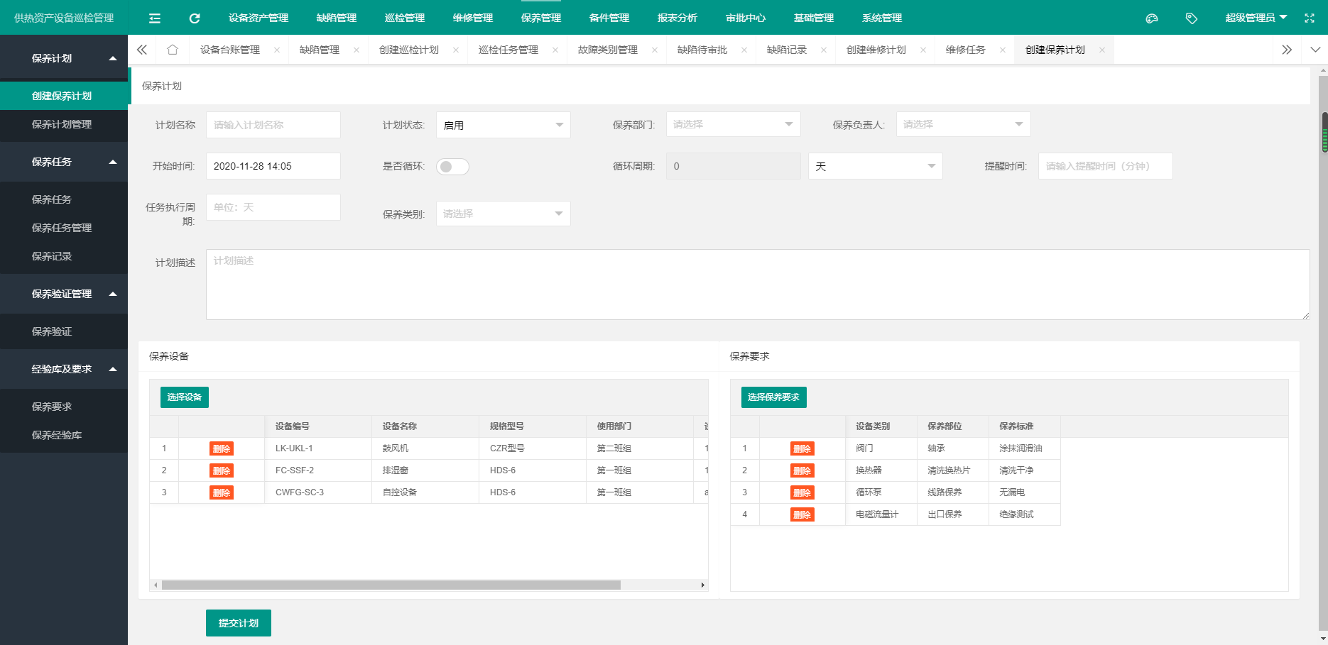Close the 设备台账管理 tab
The height and width of the screenshot is (645, 1328).
tap(277, 50)
